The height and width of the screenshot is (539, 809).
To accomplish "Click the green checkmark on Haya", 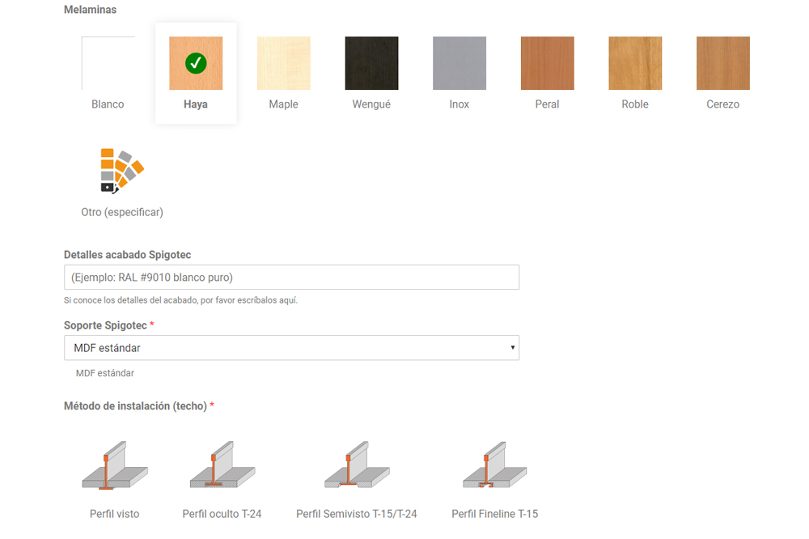I will 196,63.
